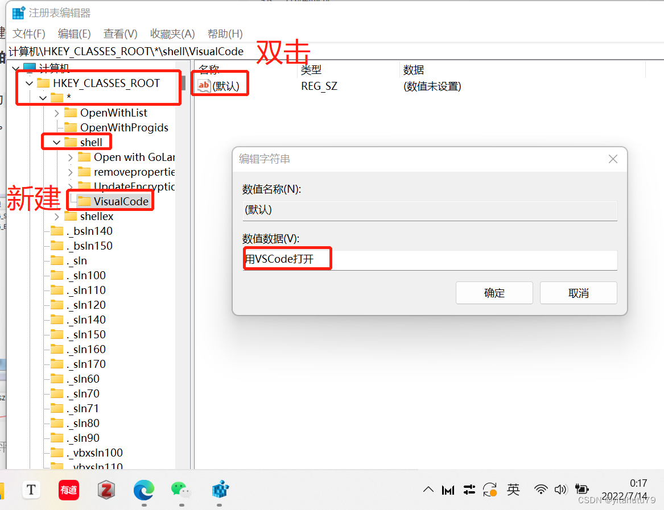Open Youdao (有道) from the taskbar
Image resolution: width=664 pixels, height=510 pixels.
click(x=69, y=490)
